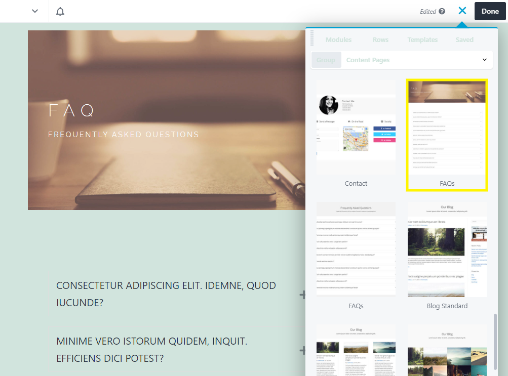
Task: Expand the 'Minime vero istorum' question plus icon
Action: (x=303, y=350)
